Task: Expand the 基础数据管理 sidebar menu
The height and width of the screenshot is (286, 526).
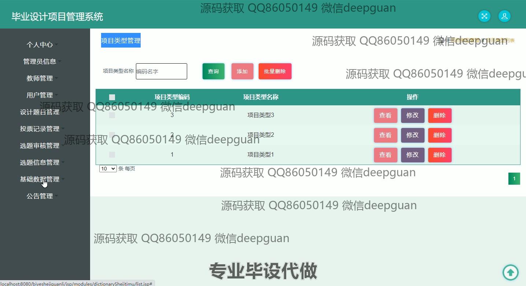Action: (40, 179)
